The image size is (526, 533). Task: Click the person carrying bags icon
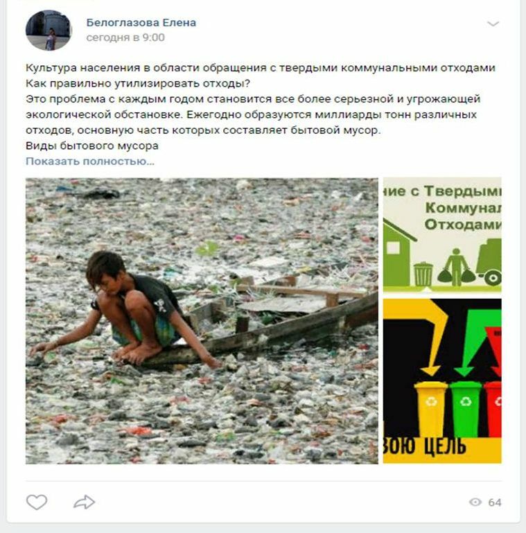(456, 267)
